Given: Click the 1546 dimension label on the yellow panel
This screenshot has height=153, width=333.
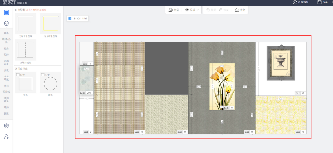Looking at the screenshot, I should (x=281, y=99).
